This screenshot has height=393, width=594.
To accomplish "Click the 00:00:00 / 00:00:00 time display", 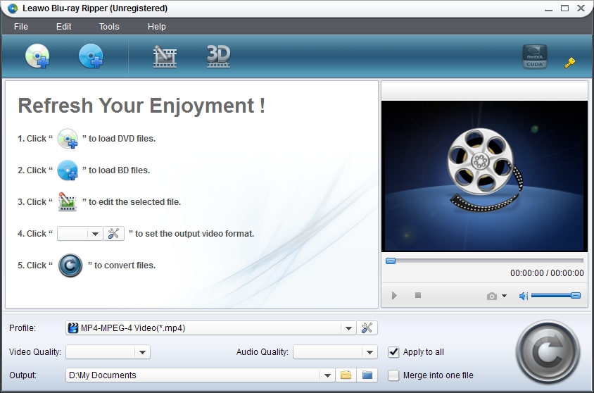I will pos(547,273).
